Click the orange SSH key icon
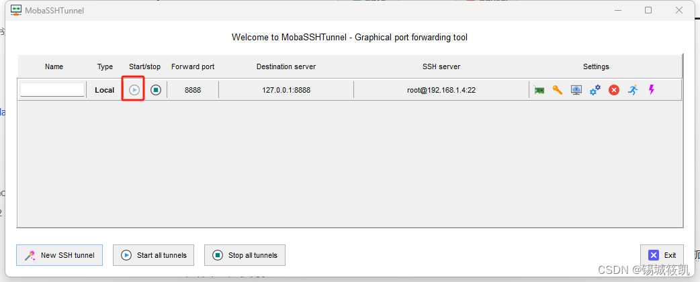Screen dimensions: 700x282 coord(558,90)
